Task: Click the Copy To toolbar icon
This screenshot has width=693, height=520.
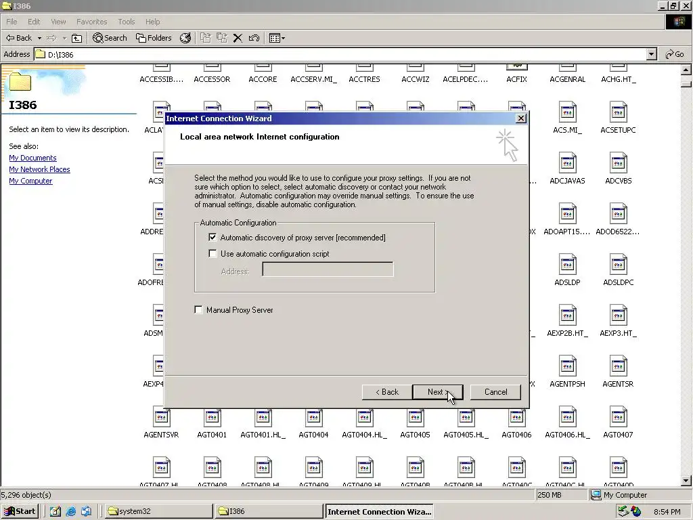Action: (x=221, y=38)
